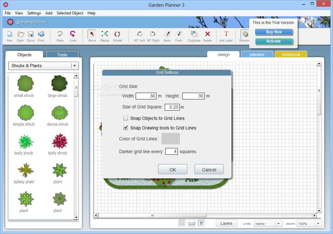Switch to the Tools tab
333x234 pixels.
[62, 54]
